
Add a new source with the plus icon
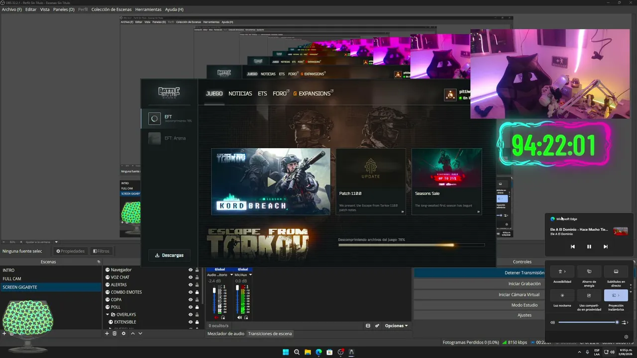tap(106, 334)
